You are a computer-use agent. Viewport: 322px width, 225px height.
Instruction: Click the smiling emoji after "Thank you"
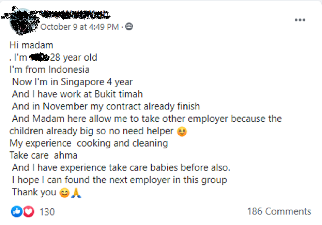coord(64,193)
